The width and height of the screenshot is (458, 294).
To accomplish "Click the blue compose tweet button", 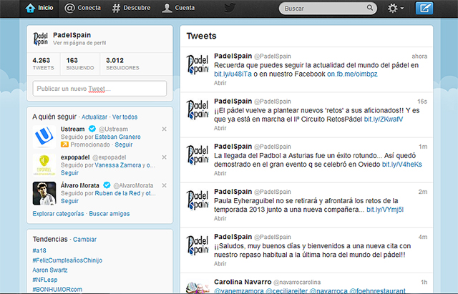I will click(x=424, y=8).
